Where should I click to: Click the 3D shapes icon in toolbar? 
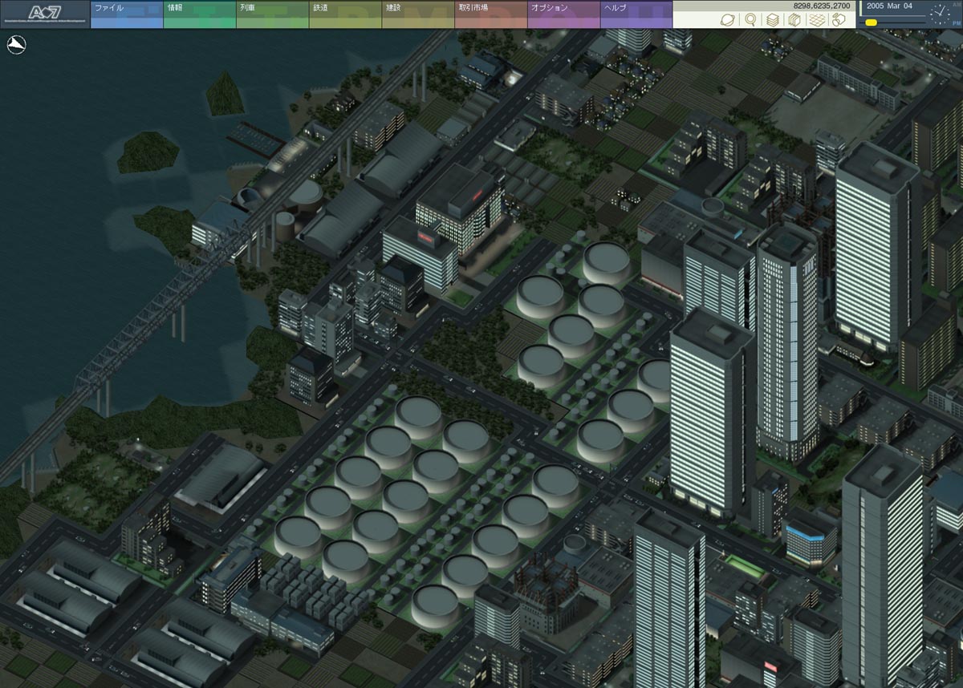(839, 20)
